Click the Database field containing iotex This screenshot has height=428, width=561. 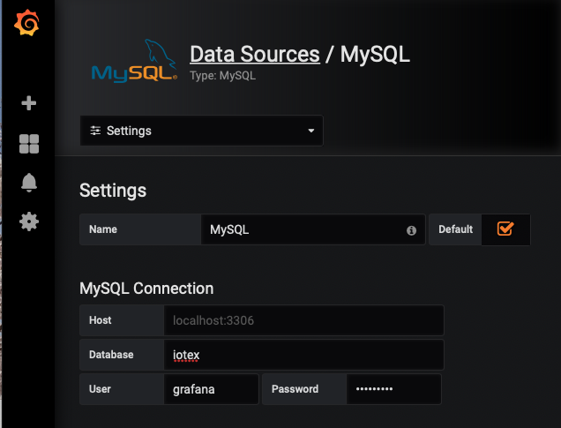[x=303, y=355]
